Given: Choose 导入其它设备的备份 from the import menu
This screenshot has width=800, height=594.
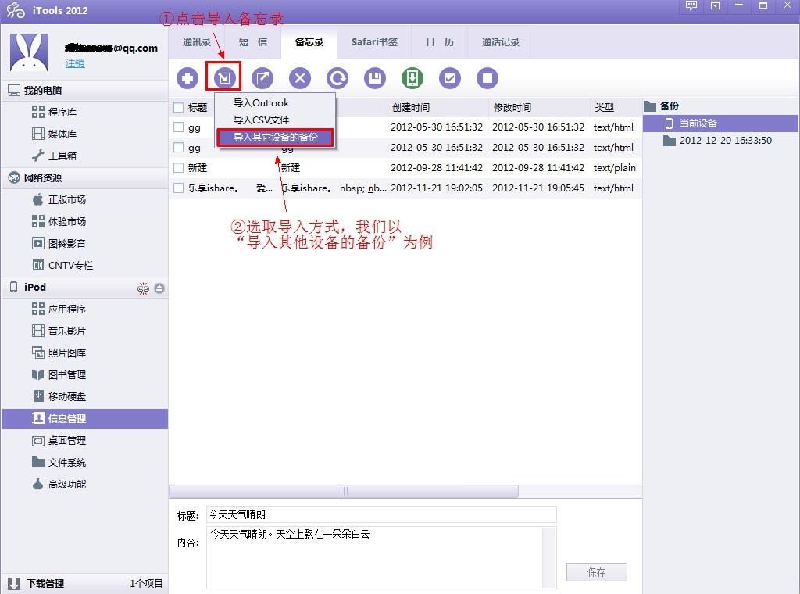Looking at the screenshot, I should pos(275,138).
